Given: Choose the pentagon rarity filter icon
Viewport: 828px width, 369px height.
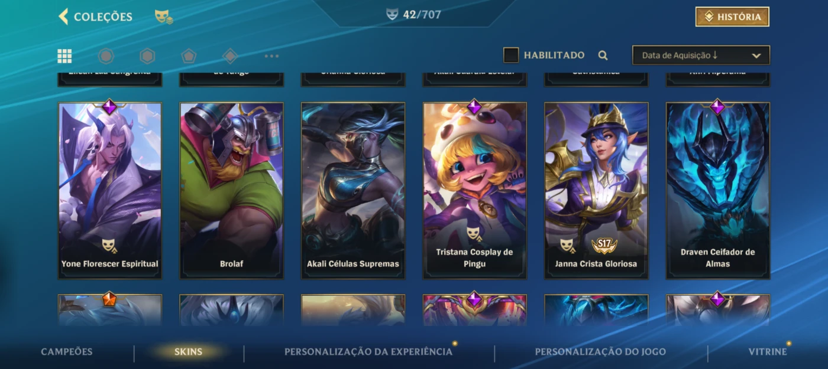Looking at the screenshot, I should (x=189, y=56).
